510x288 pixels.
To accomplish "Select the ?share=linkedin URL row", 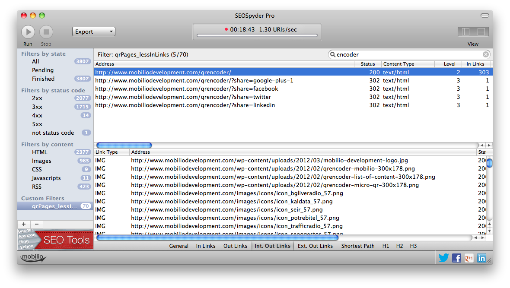I will coord(293,105).
